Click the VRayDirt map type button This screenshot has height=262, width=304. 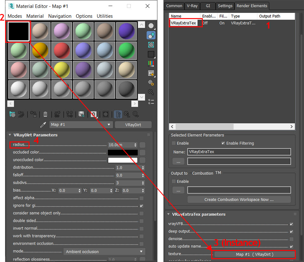tap(133, 125)
